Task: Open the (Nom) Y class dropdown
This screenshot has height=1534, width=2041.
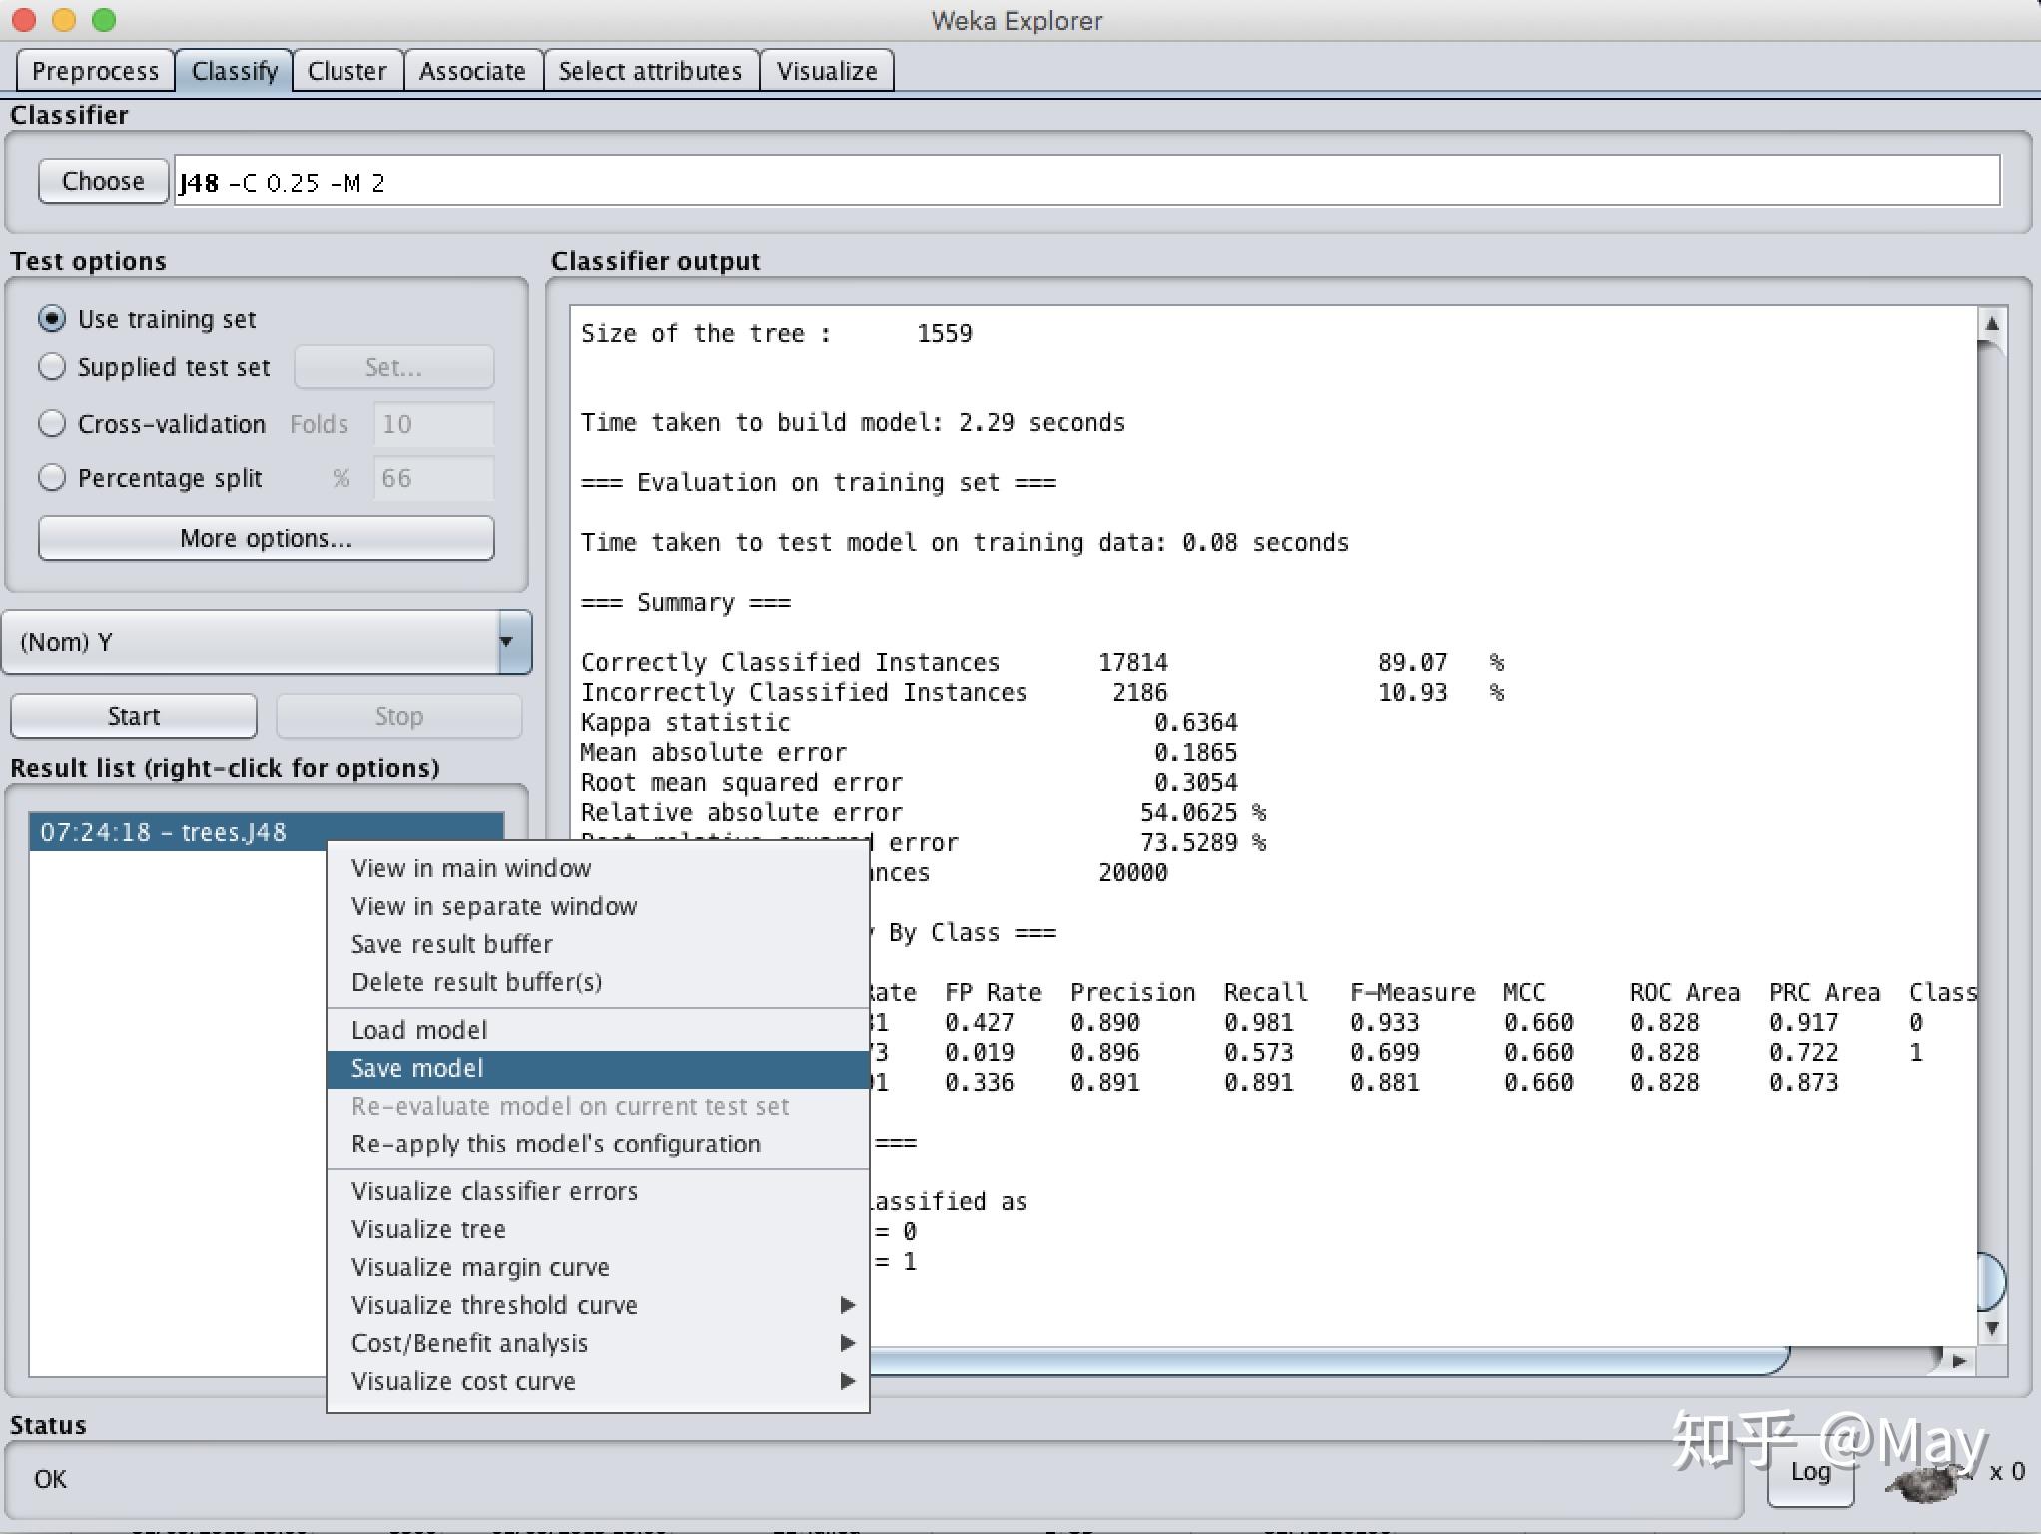Action: [x=506, y=642]
